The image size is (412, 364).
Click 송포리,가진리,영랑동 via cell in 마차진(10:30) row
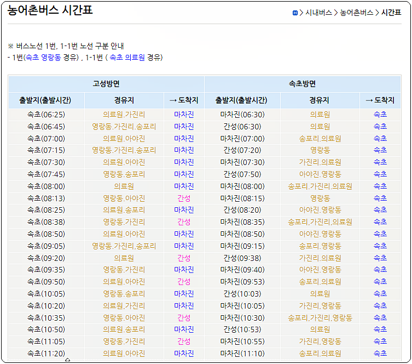point(320,317)
